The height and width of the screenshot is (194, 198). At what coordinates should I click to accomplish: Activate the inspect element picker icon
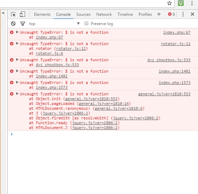tap(13, 14)
